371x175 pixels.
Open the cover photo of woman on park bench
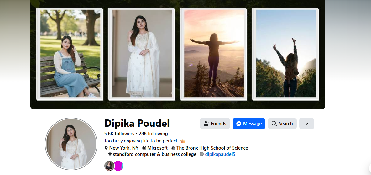tap(70, 53)
